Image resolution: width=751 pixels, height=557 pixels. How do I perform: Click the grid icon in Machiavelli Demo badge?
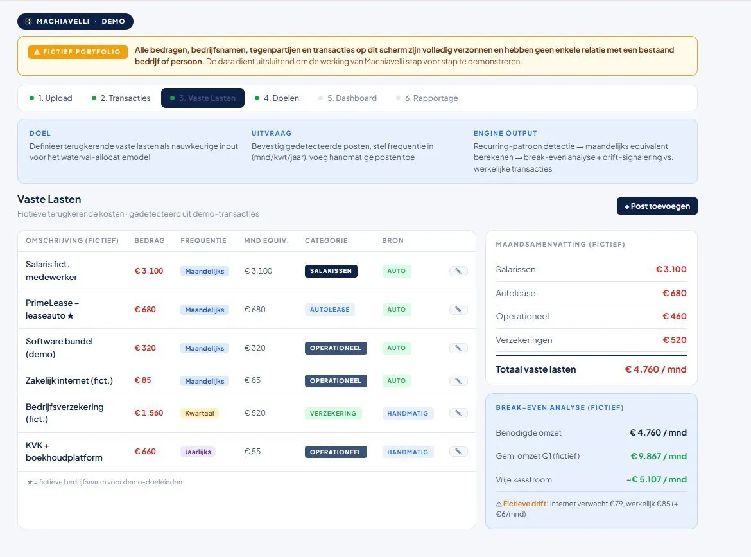coord(29,22)
